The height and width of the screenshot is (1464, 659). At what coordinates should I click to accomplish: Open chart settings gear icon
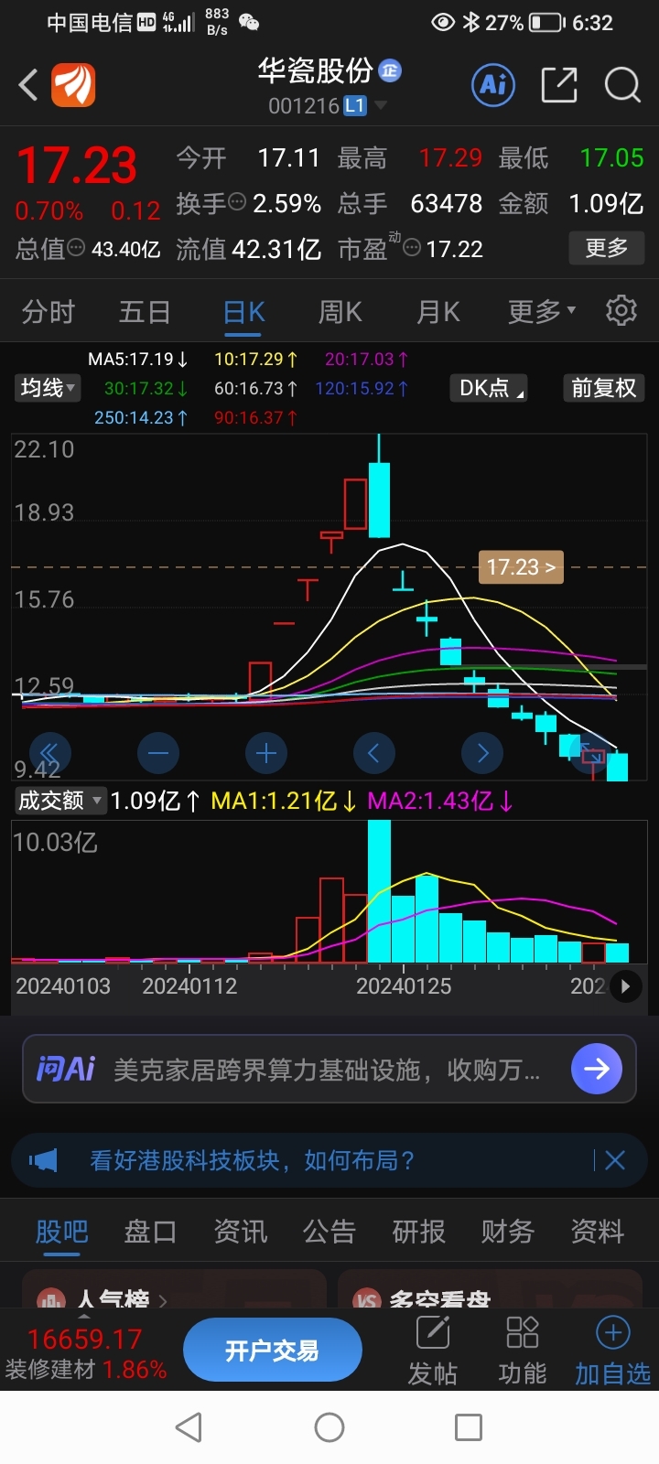(x=621, y=311)
